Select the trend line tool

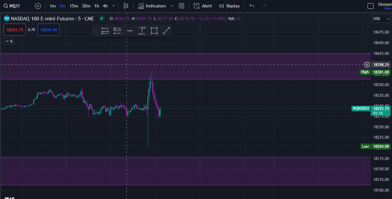(x=166, y=31)
